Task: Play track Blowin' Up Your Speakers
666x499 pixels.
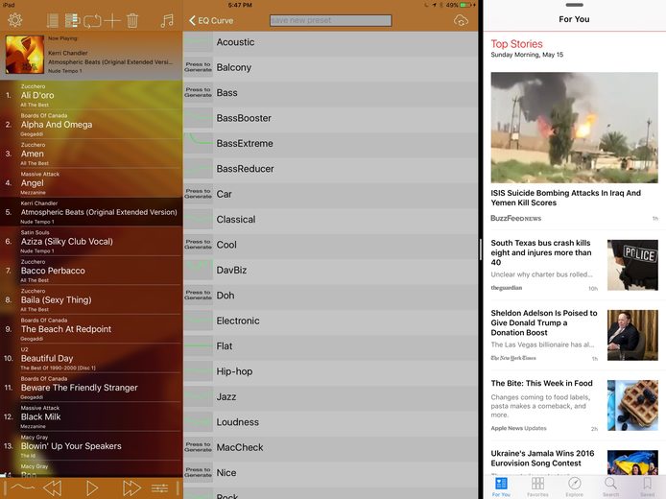Action: click(91, 446)
